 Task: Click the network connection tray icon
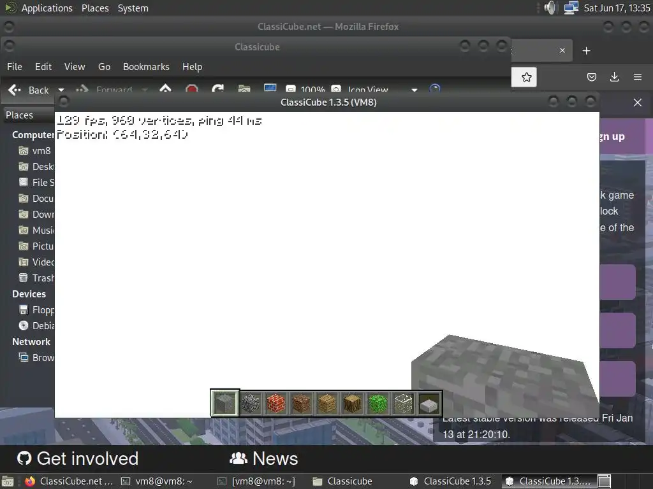tap(571, 8)
